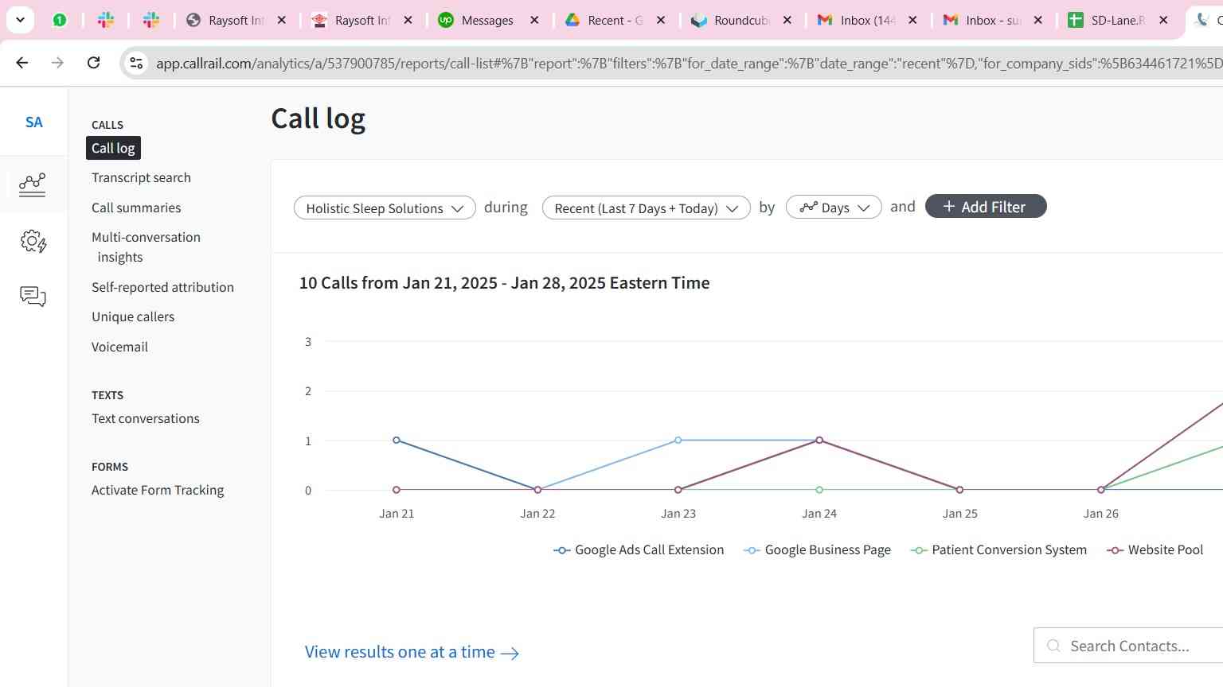Open Text conversations

pyautogui.click(x=146, y=418)
